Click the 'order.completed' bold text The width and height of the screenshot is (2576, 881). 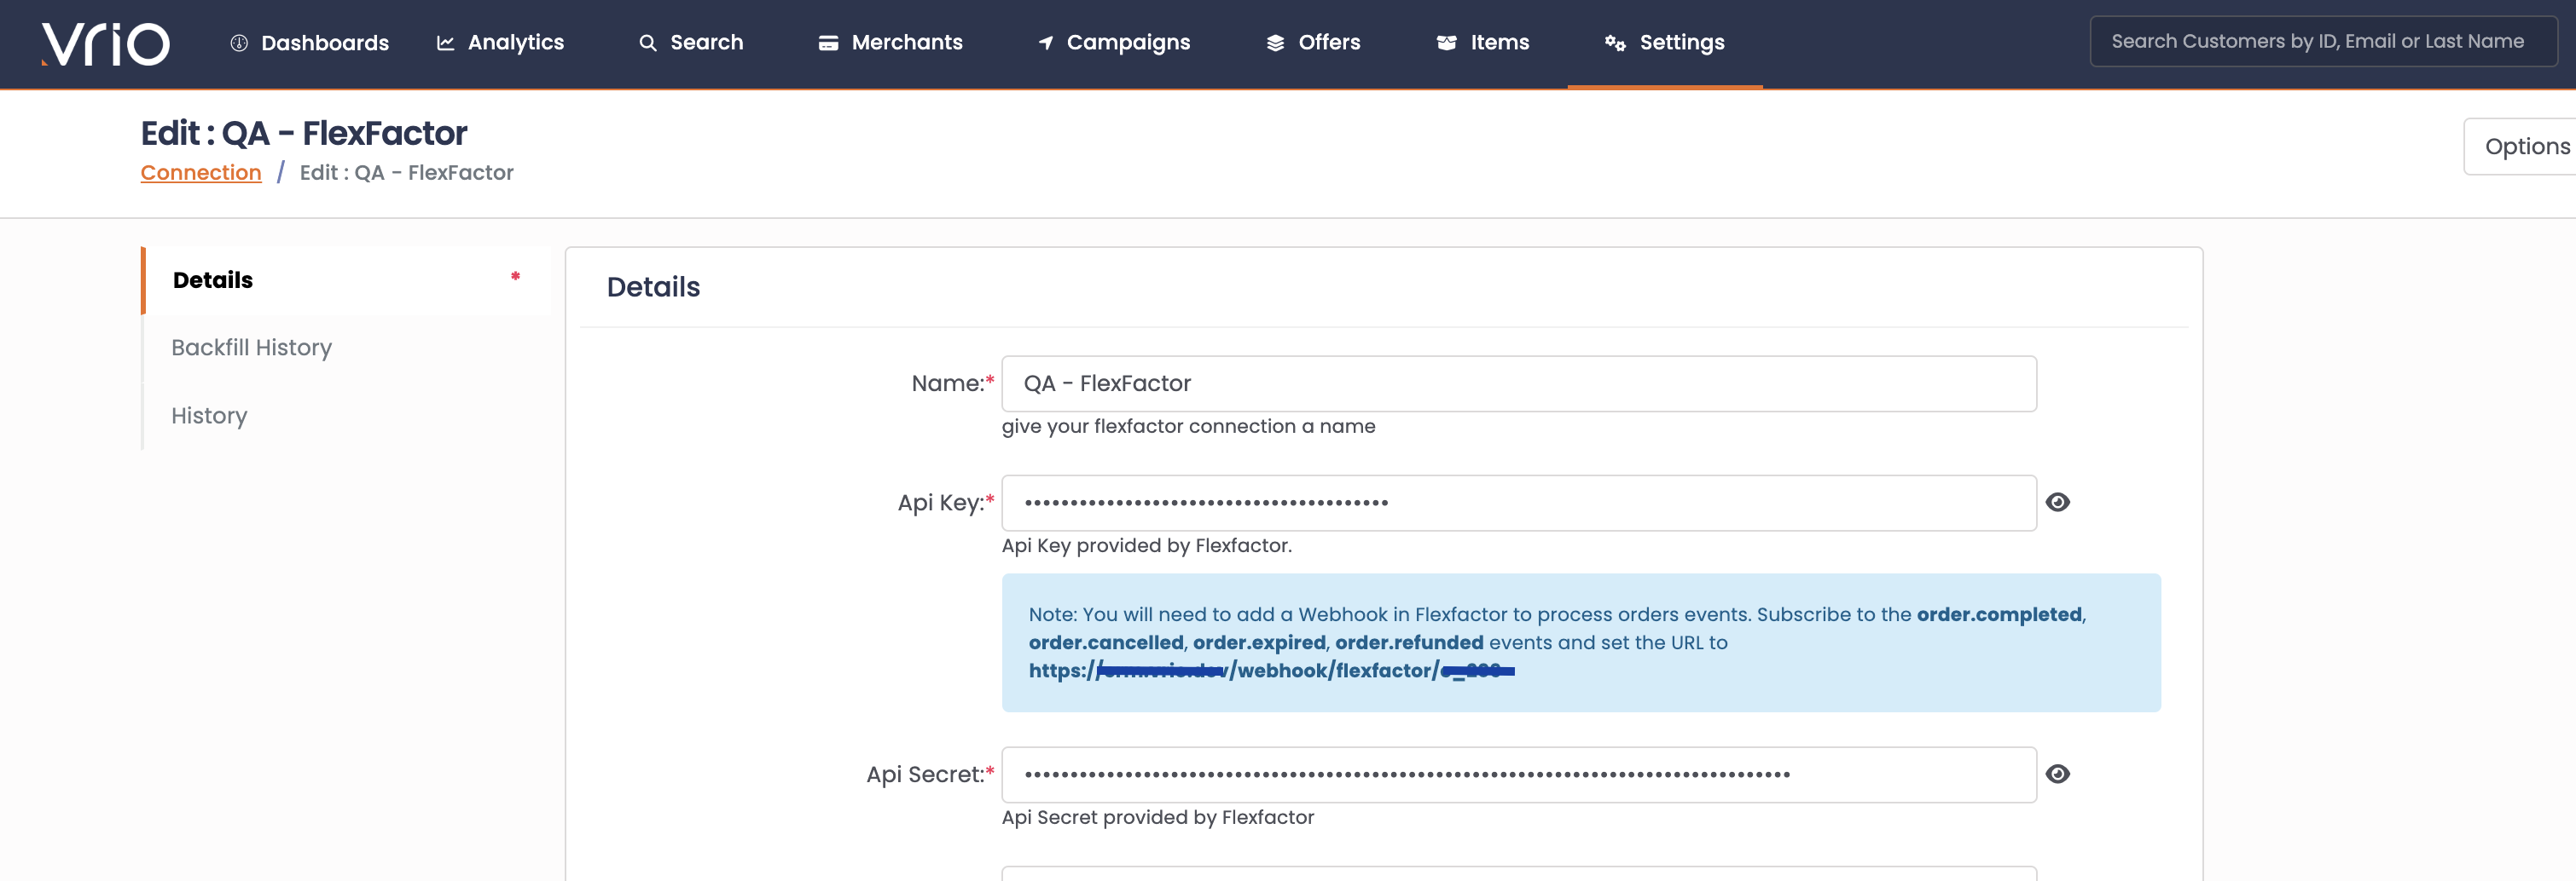click(x=1998, y=614)
